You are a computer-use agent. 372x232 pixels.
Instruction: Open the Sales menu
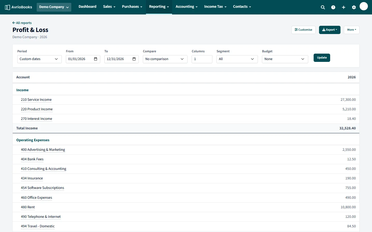pyautogui.click(x=109, y=7)
